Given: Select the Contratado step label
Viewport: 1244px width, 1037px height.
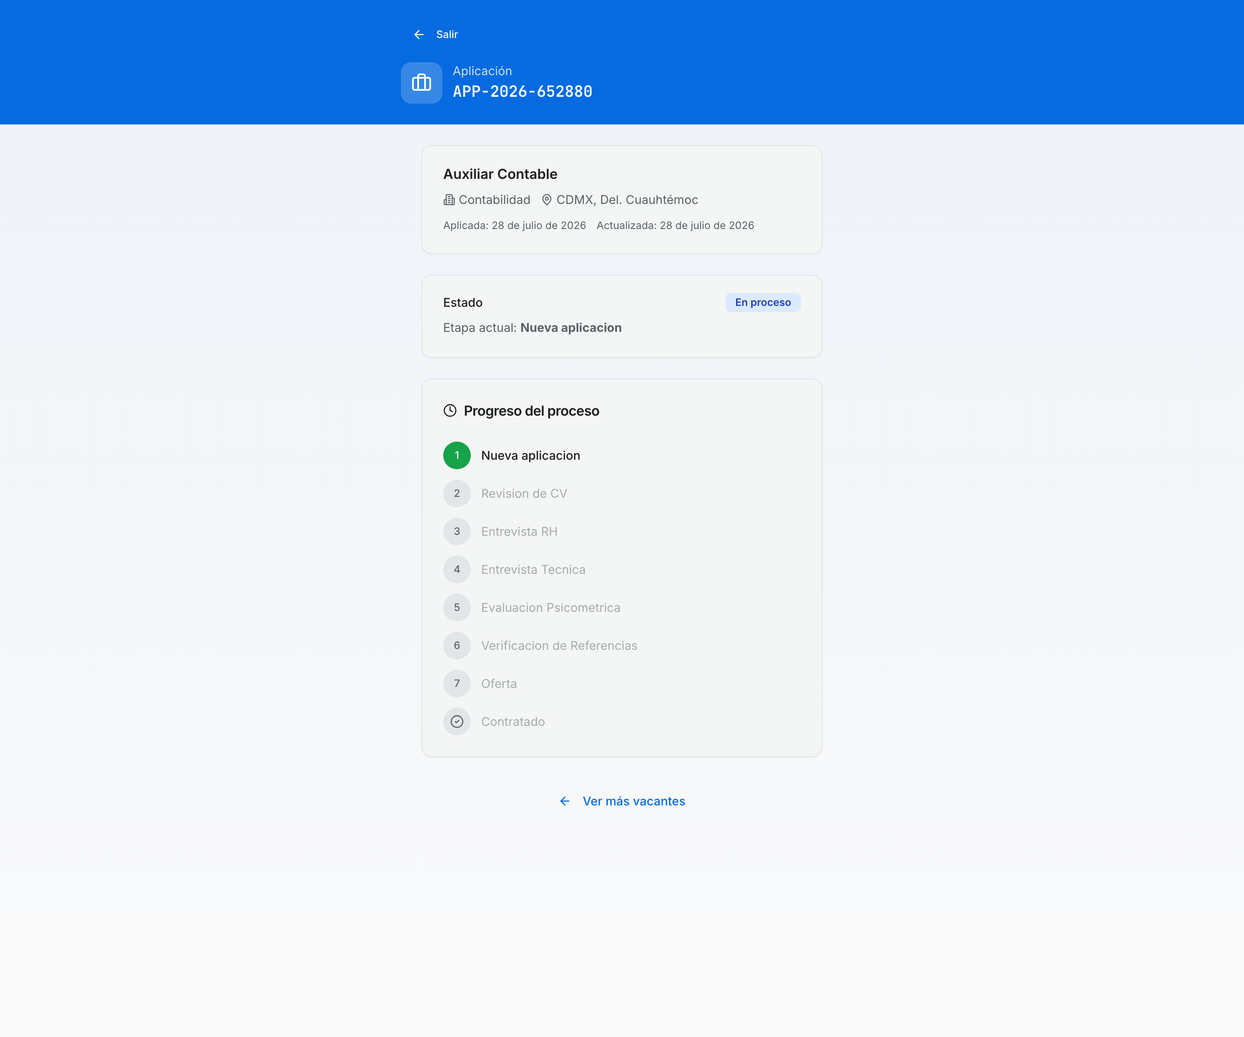Looking at the screenshot, I should 512,722.
